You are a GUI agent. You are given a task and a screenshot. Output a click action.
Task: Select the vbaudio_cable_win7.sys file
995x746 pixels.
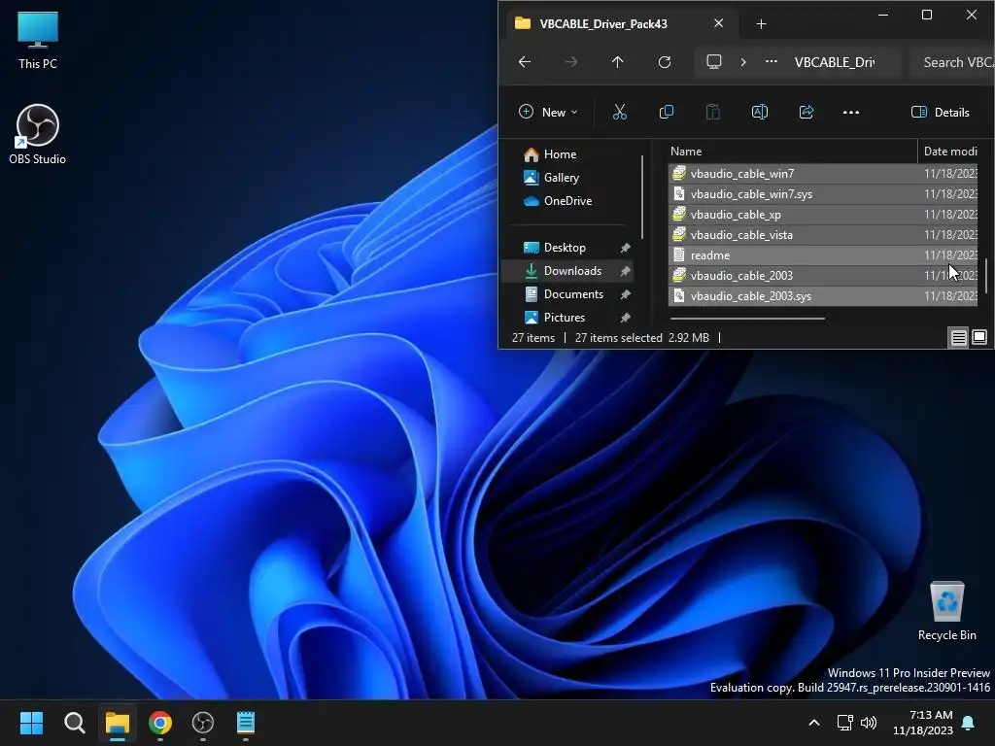point(822,194)
